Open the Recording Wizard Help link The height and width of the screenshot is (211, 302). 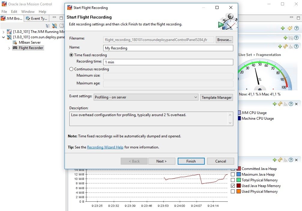click(x=105, y=147)
